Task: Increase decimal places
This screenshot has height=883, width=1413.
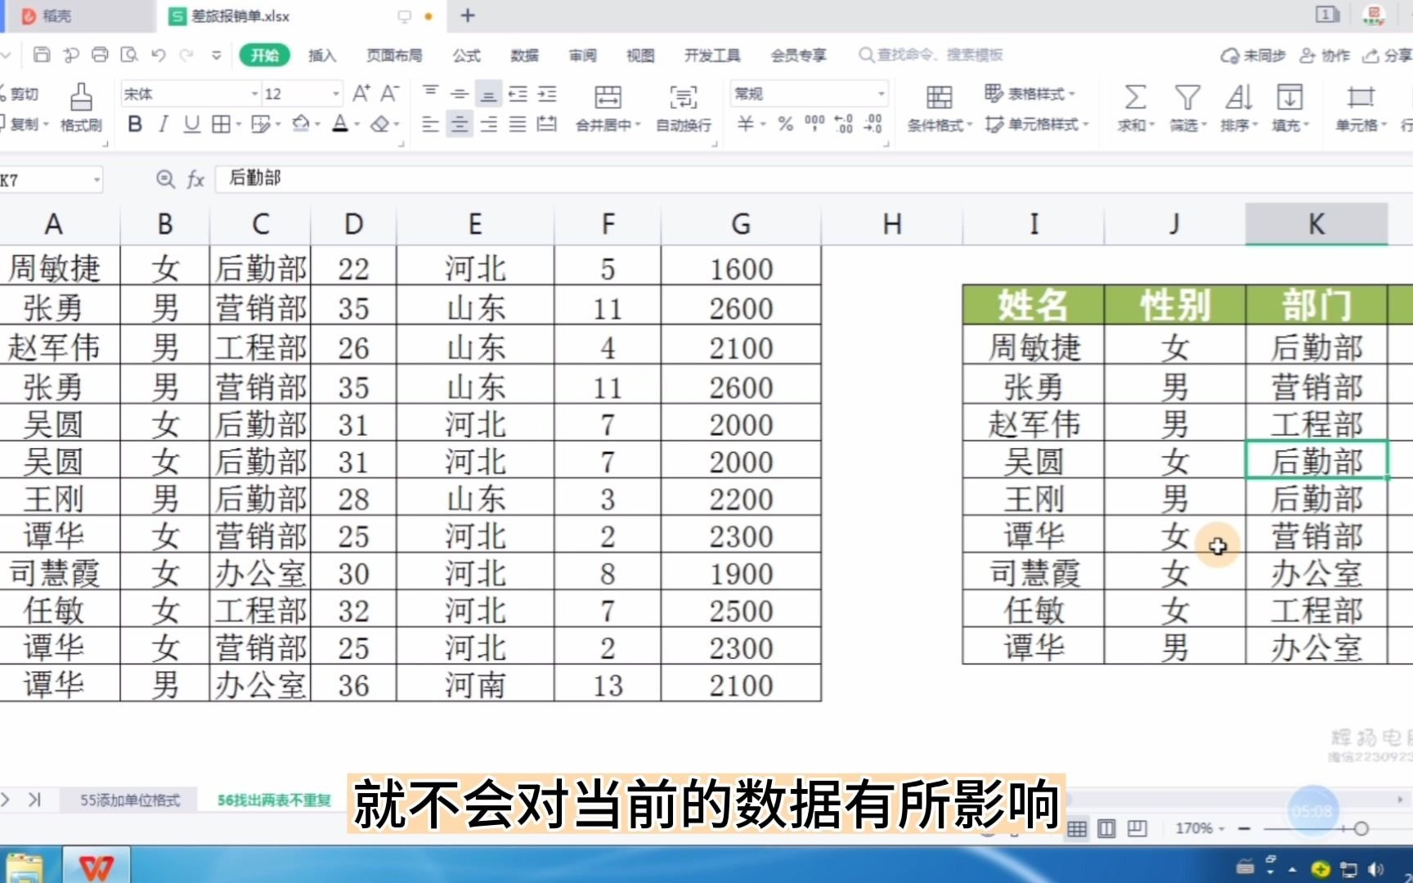Action: click(x=844, y=124)
